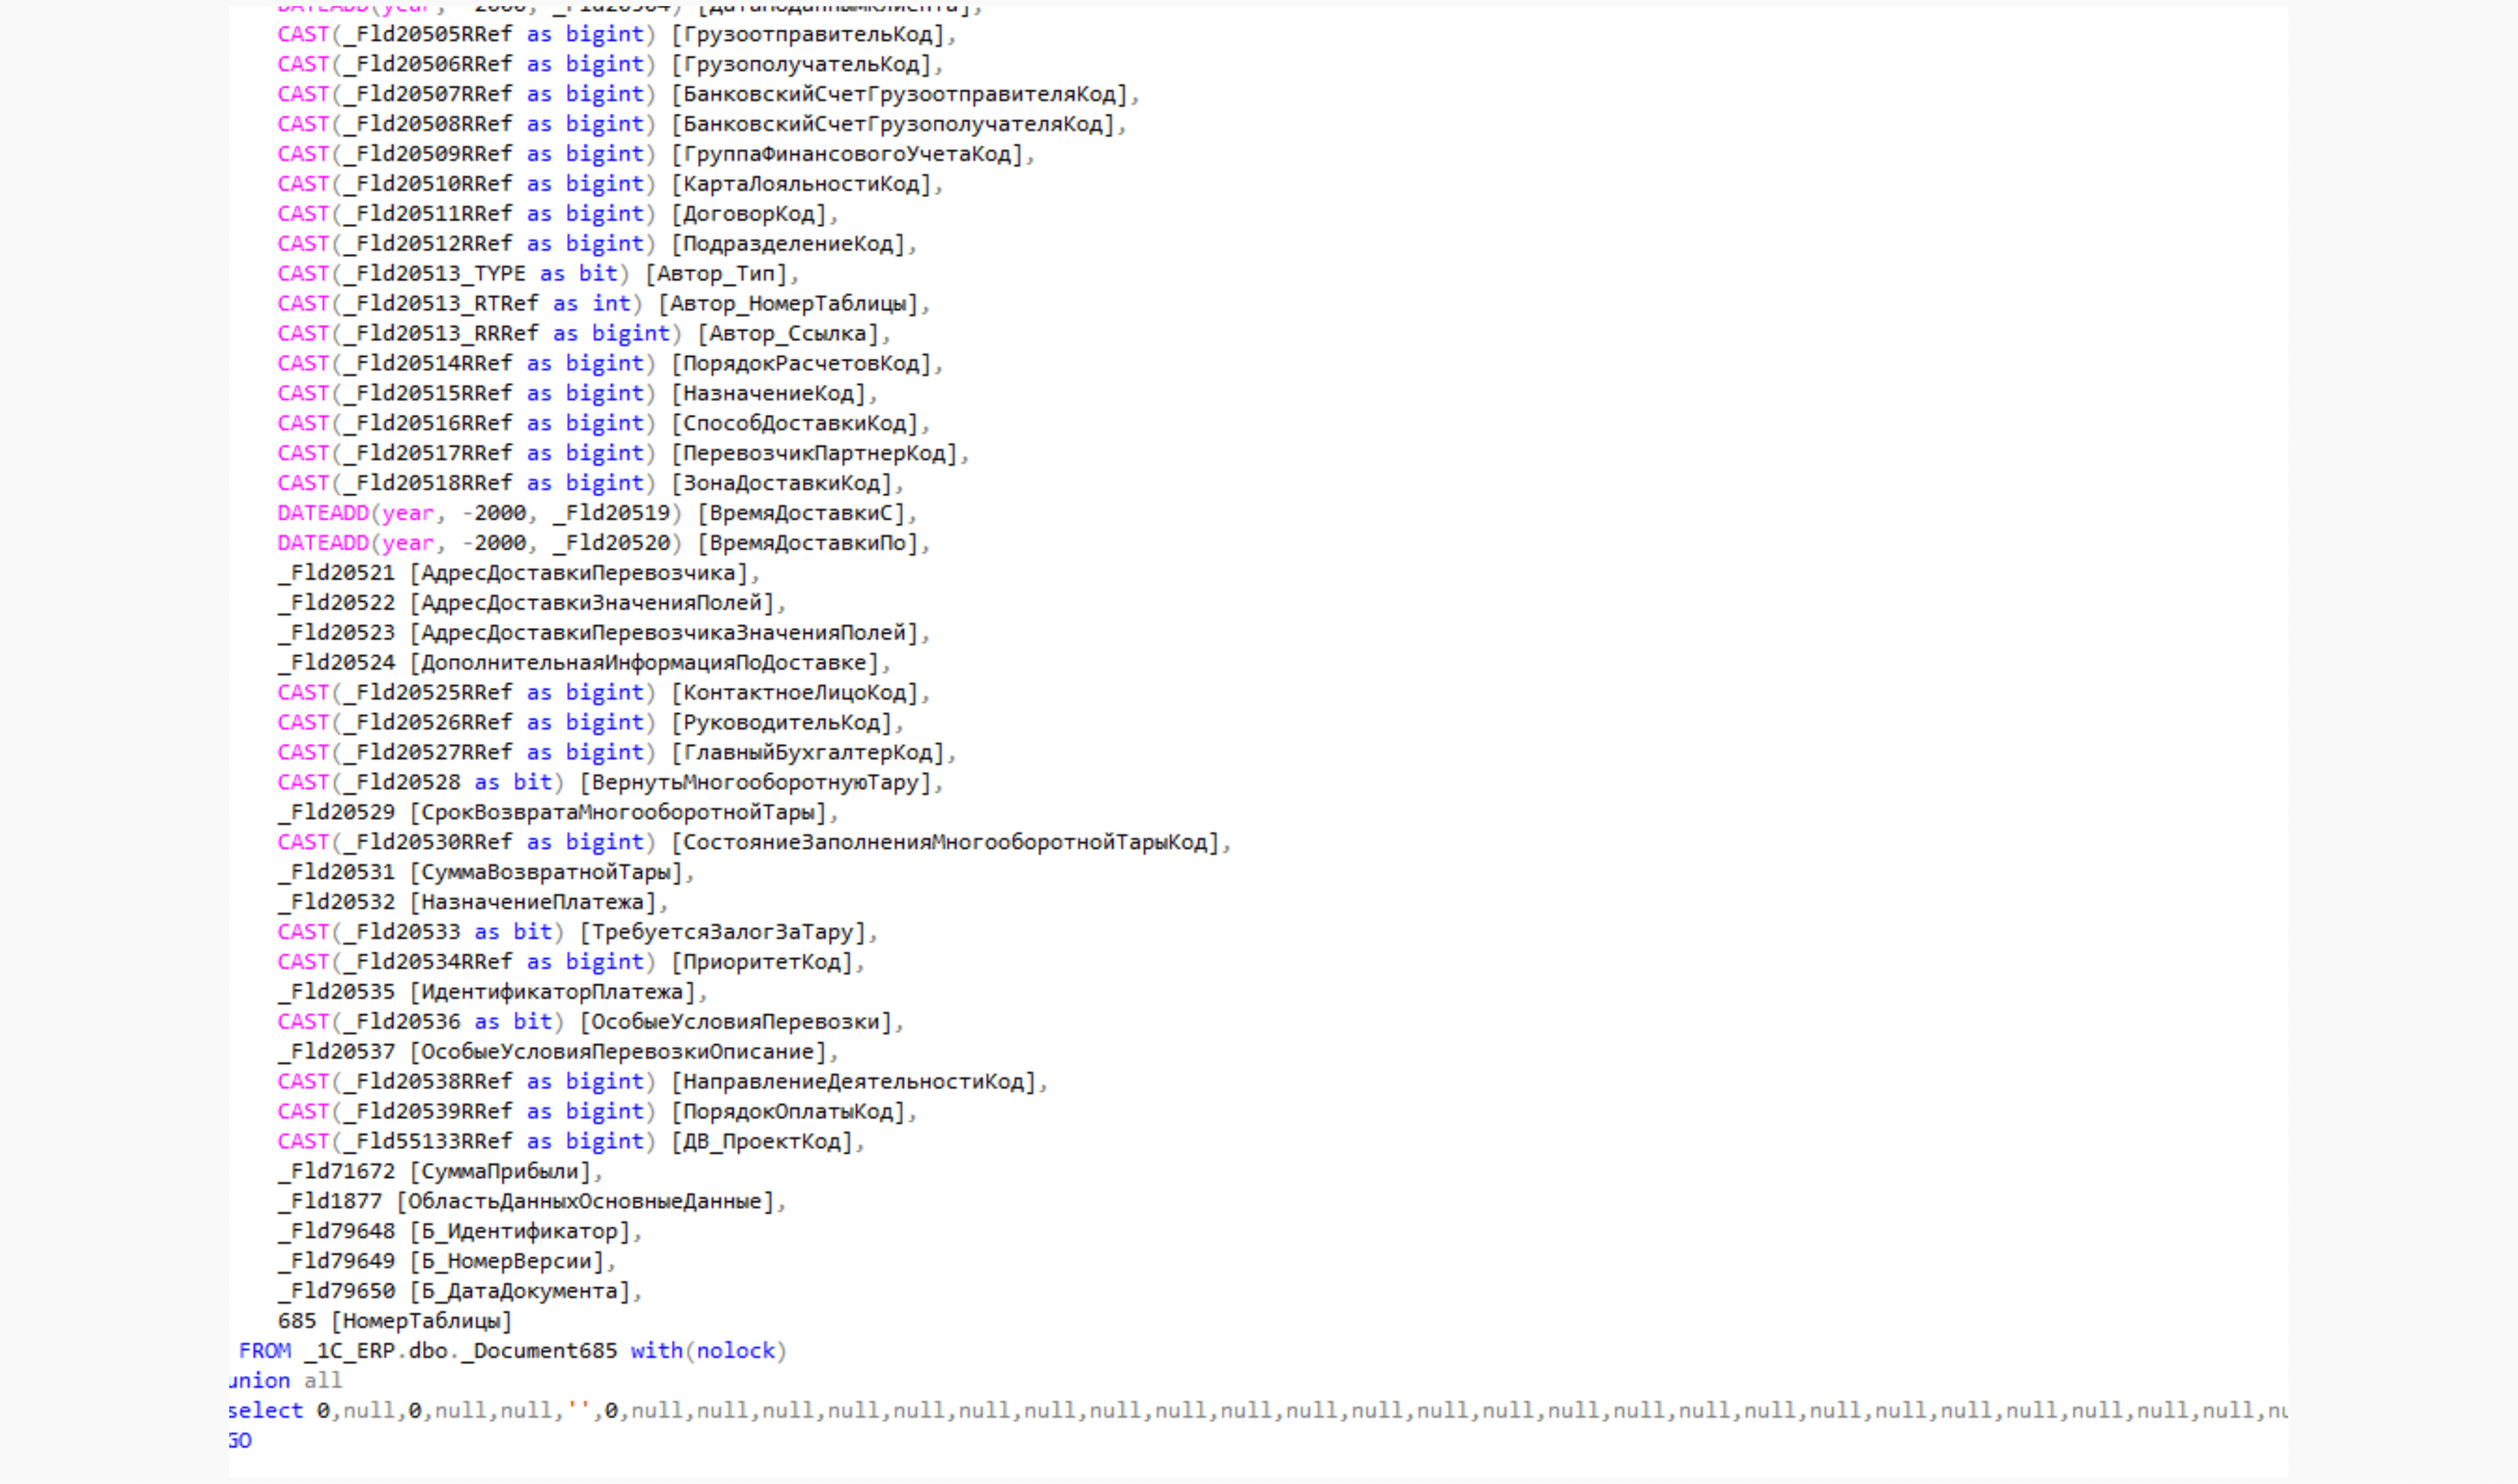The height and width of the screenshot is (1484, 2518).
Task: Click the _Fld71672 field name
Action: coord(336,1173)
